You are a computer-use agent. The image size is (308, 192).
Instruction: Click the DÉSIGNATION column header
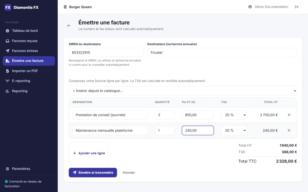[82, 102]
